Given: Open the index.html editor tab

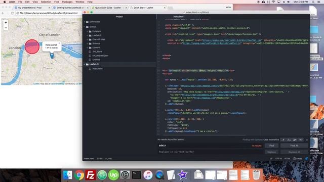Looking at the screenshot, I should coord(178,17).
